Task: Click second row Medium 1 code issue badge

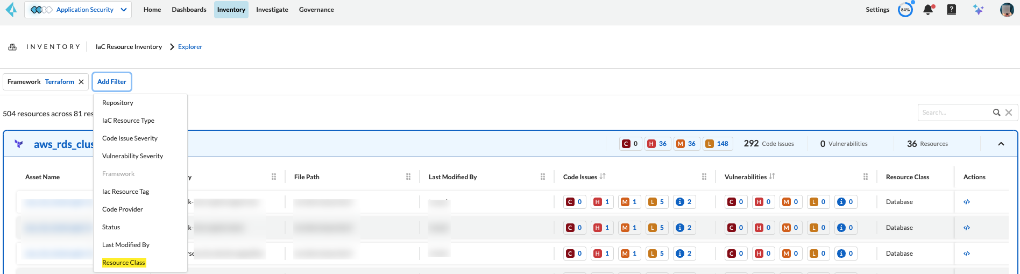Action: coord(629,228)
